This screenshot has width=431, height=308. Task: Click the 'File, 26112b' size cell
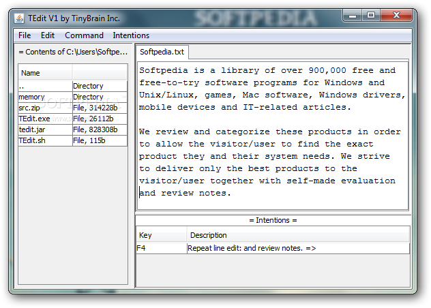[100, 119]
